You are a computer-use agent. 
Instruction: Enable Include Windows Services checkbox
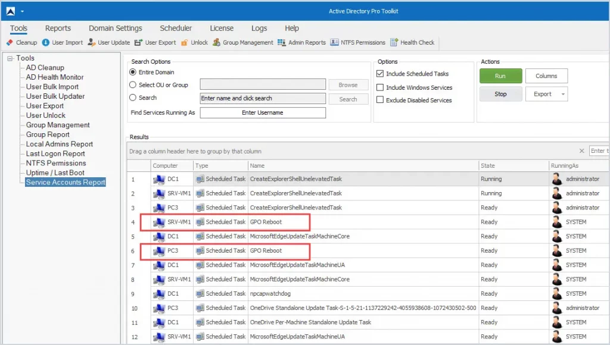(x=380, y=87)
